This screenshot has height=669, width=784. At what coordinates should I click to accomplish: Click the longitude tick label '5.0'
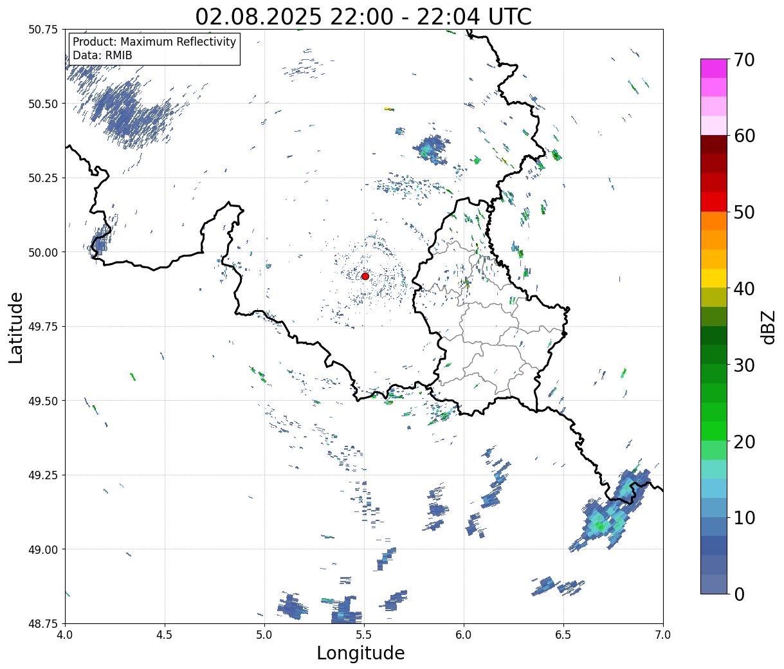tap(264, 635)
